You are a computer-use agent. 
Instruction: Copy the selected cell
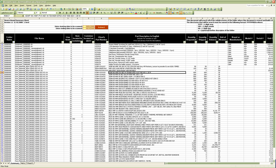click(x=38, y=9)
